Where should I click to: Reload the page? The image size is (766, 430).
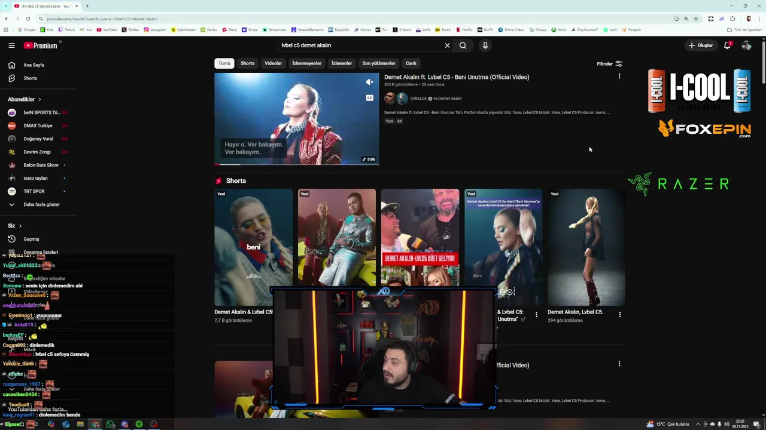click(x=28, y=19)
